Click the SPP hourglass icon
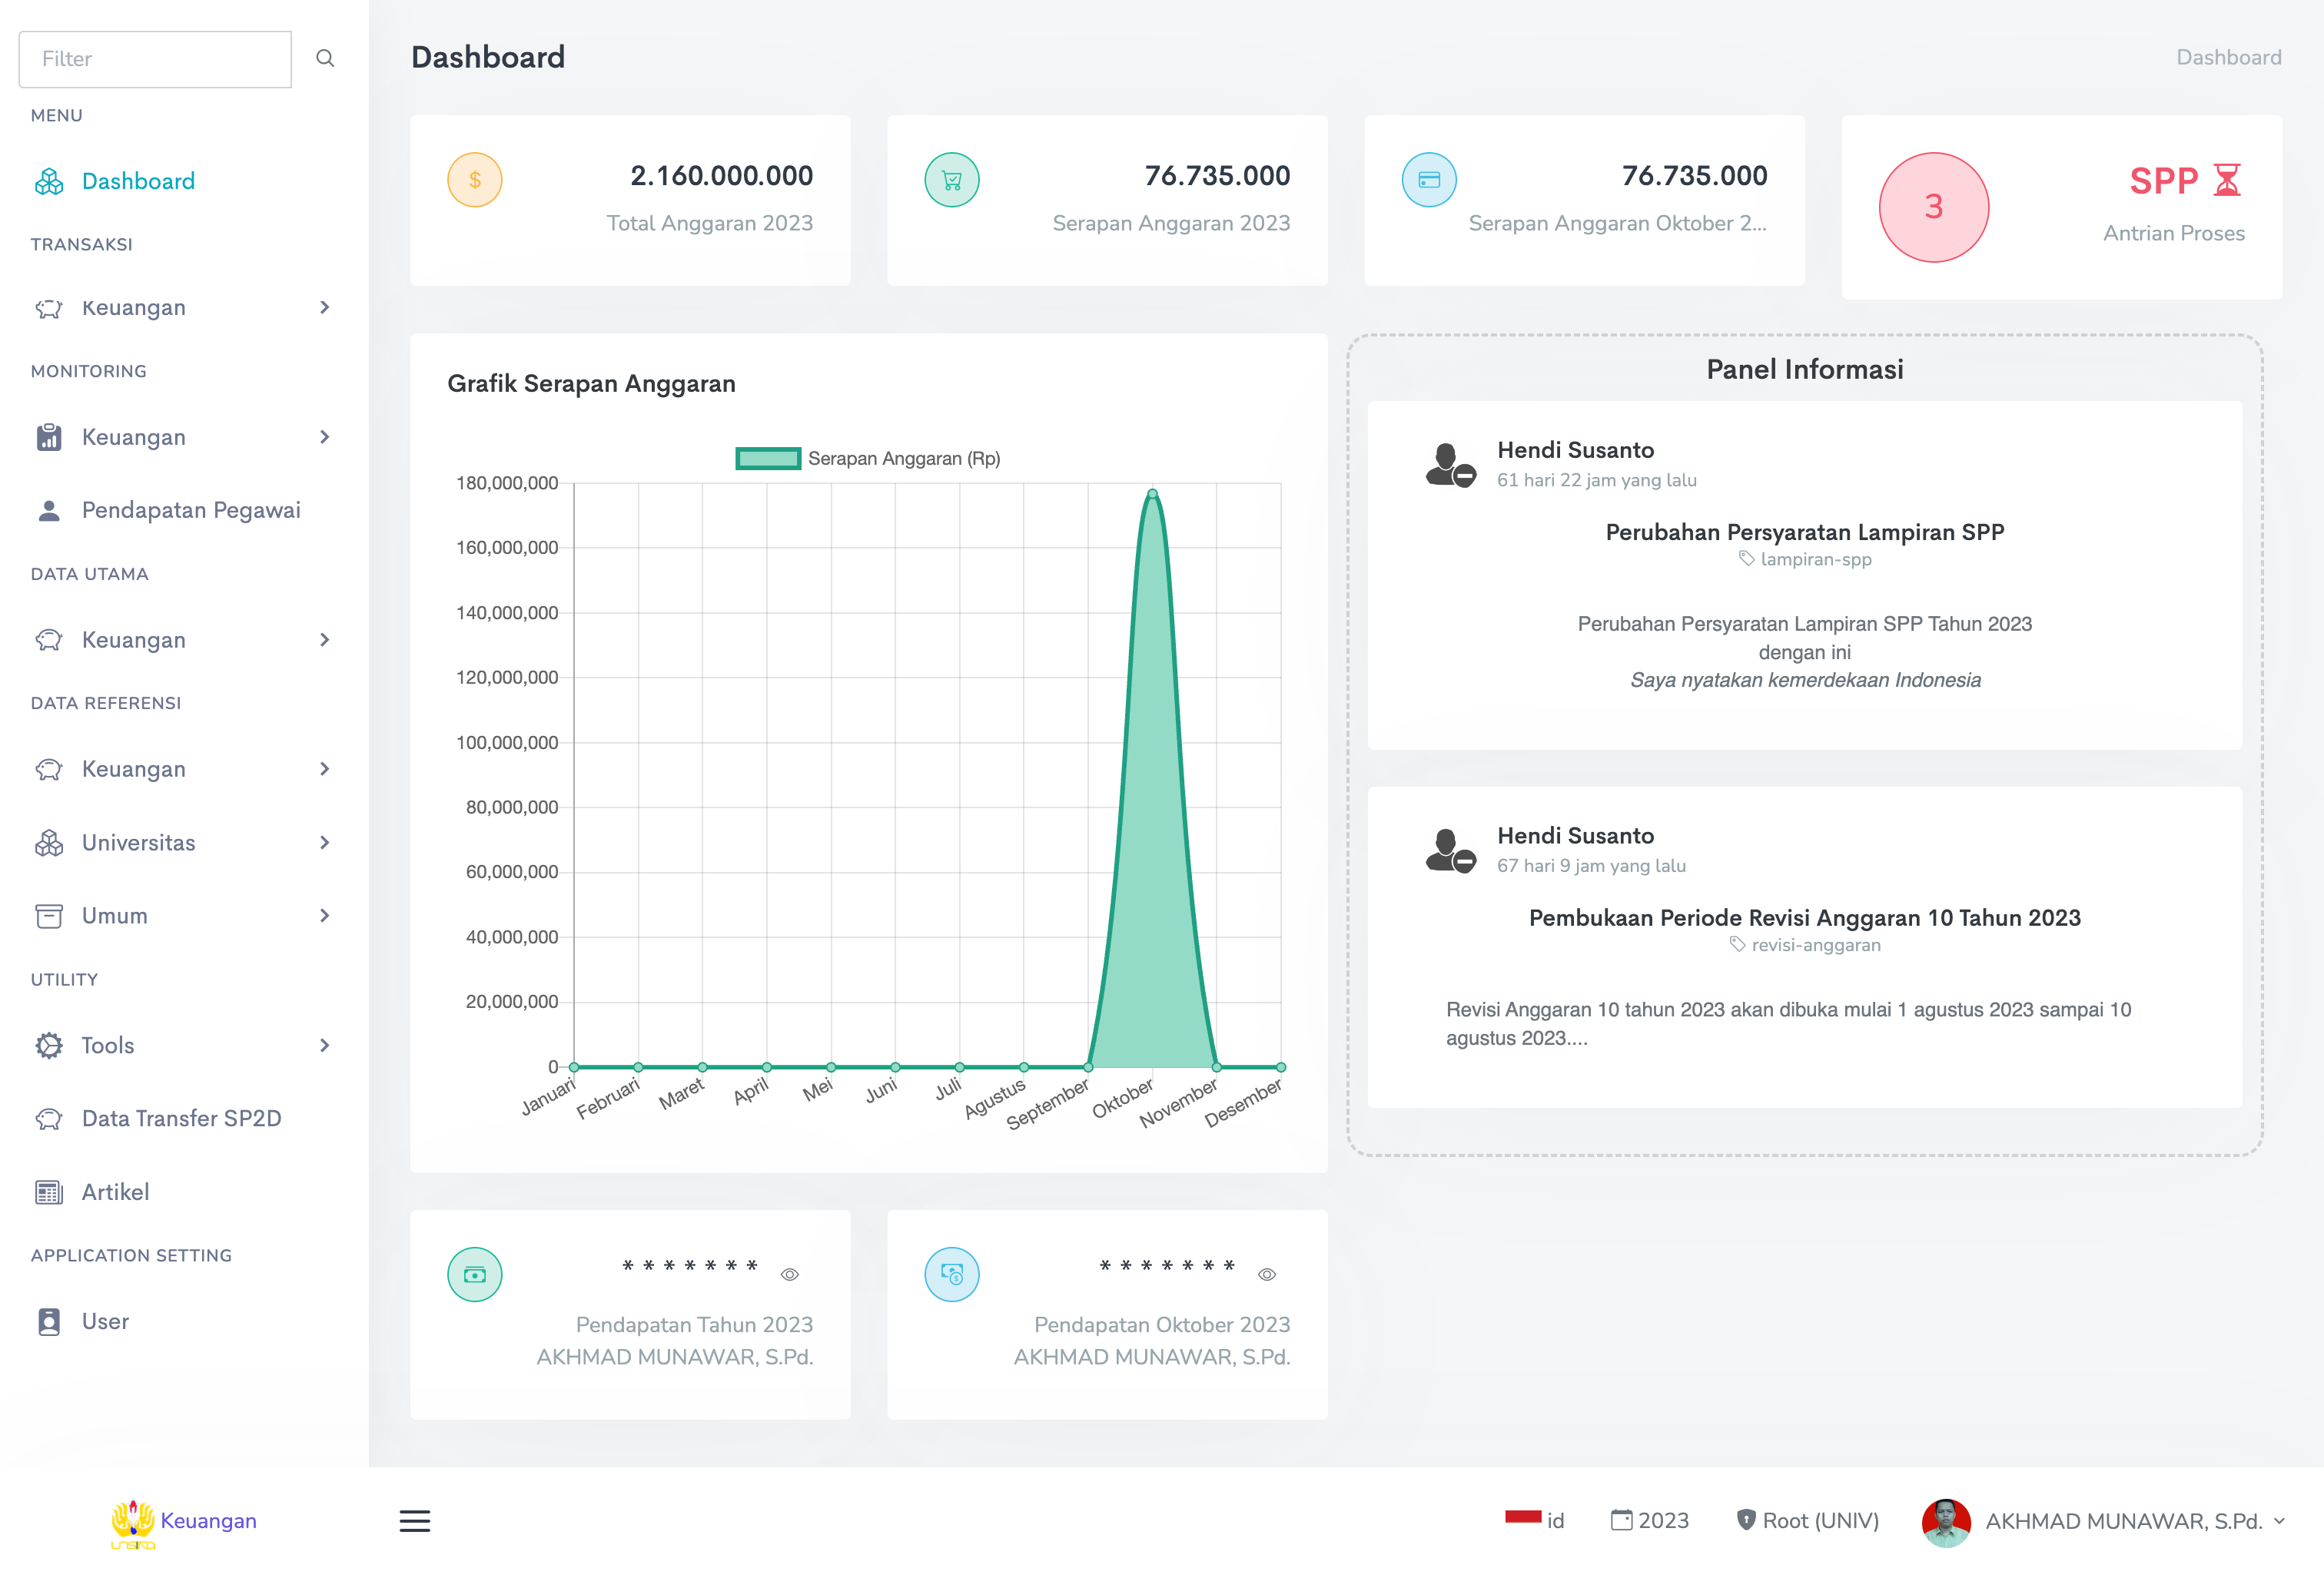This screenshot has height=1578, width=2324. pos(2227,181)
